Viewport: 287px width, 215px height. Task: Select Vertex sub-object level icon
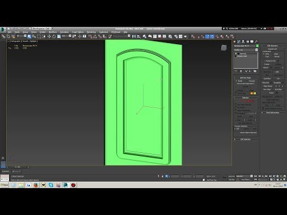pos(242,101)
